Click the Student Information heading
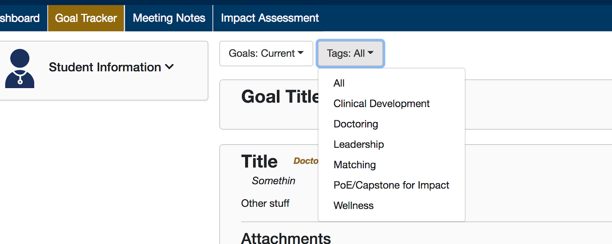This screenshot has height=244, width=612. tap(105, 67)
